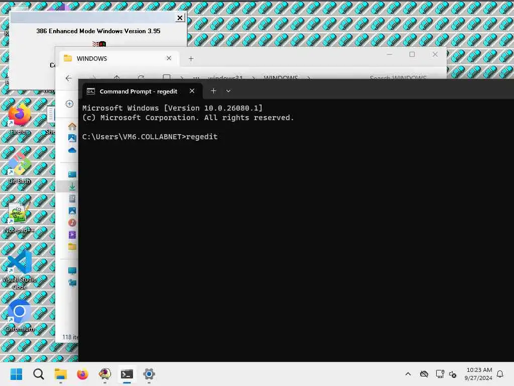This screenshot has height=386, width=514.
Task: Open Notepad++ desktop shortcut
Action: pyautogui.click(x=20, y=217)
